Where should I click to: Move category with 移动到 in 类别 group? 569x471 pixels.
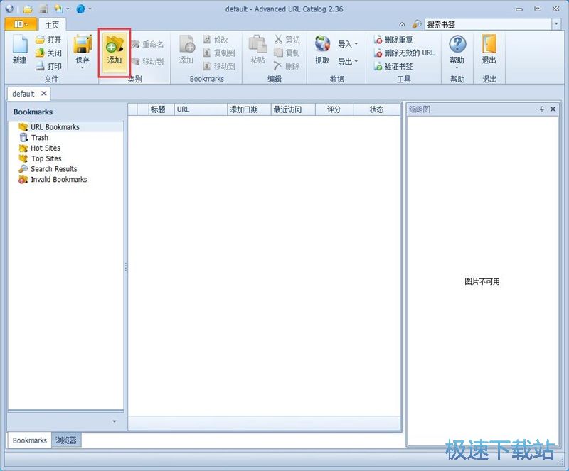[x=147, y=62]
